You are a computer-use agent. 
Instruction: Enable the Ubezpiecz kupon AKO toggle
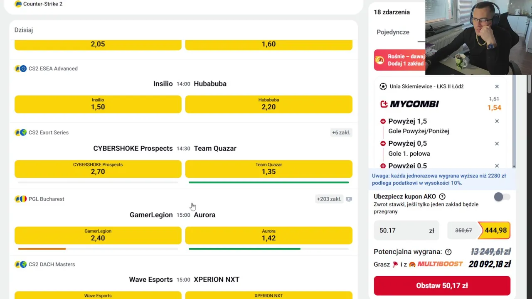coord(502,197)
